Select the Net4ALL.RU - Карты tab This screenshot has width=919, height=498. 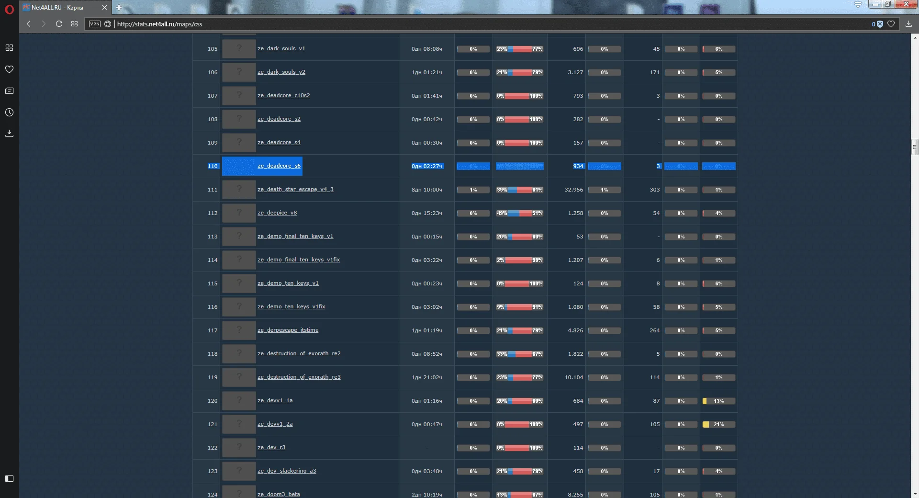click(60, 8)
